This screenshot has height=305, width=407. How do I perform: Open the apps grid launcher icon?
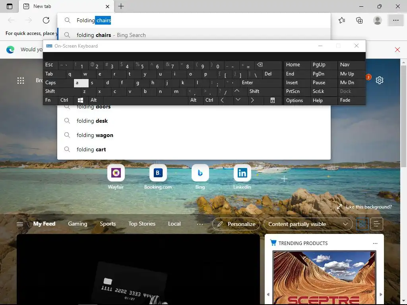[21, 81]
